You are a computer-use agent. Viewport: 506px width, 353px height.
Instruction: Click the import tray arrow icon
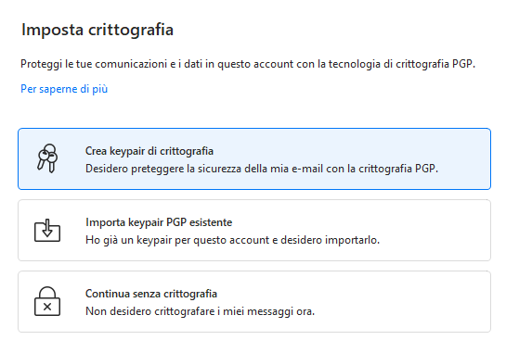47,231
